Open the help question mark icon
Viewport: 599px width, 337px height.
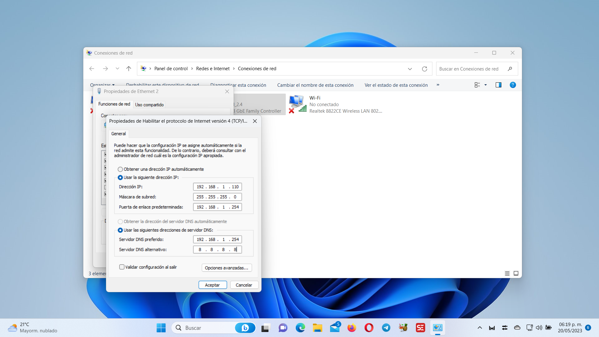pyautogui.click(x=513, y=85)
